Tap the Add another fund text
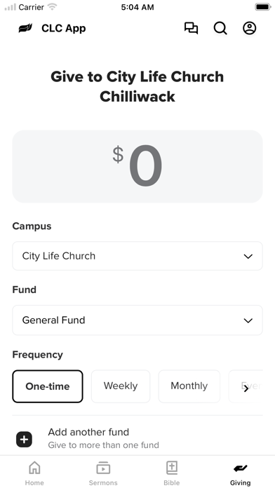275x488 pixels. pyautogui.click(x=88, y=432)
